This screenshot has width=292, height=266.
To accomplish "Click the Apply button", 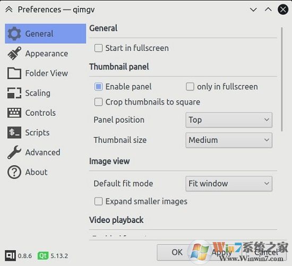I will tap(221, 252).
